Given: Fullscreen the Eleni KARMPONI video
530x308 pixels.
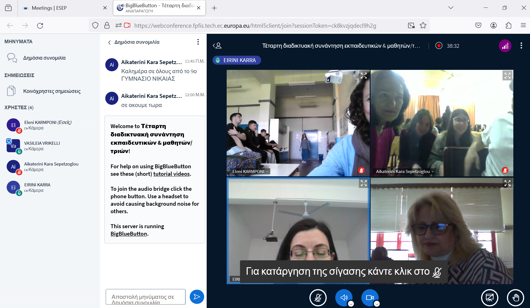Looking at the screenshot, I should pyautogui.click(x=364, y=76).
